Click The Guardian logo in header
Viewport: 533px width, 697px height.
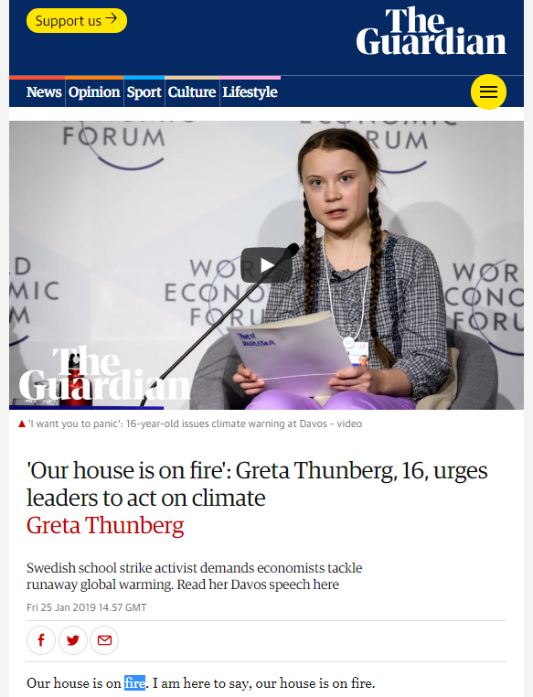pyautogui.click(x=431, y=31)
